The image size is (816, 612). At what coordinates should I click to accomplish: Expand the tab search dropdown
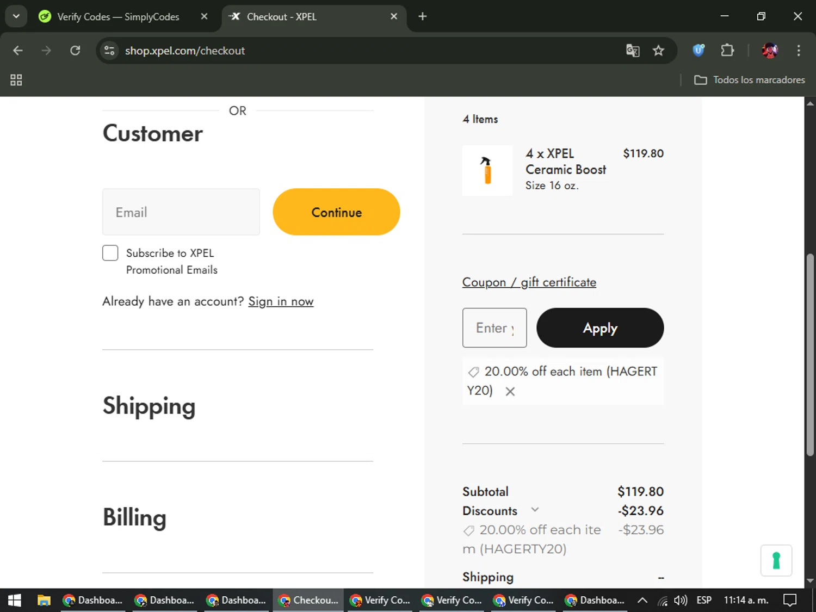(16, 16)
